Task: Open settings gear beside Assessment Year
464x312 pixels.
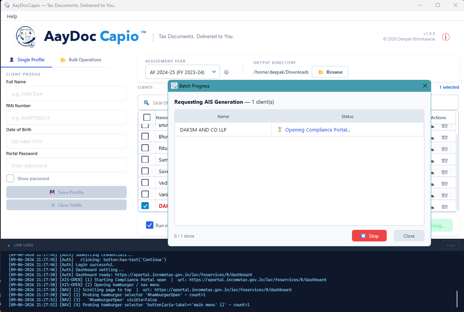Action: pyautogui.click(x=226, y=72)
